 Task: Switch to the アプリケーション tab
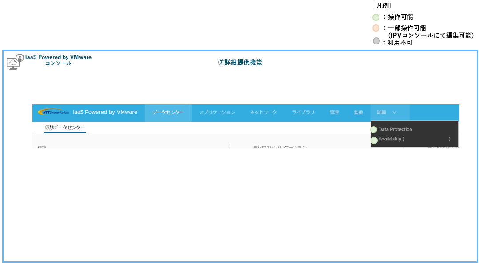(x=217, y=112)
